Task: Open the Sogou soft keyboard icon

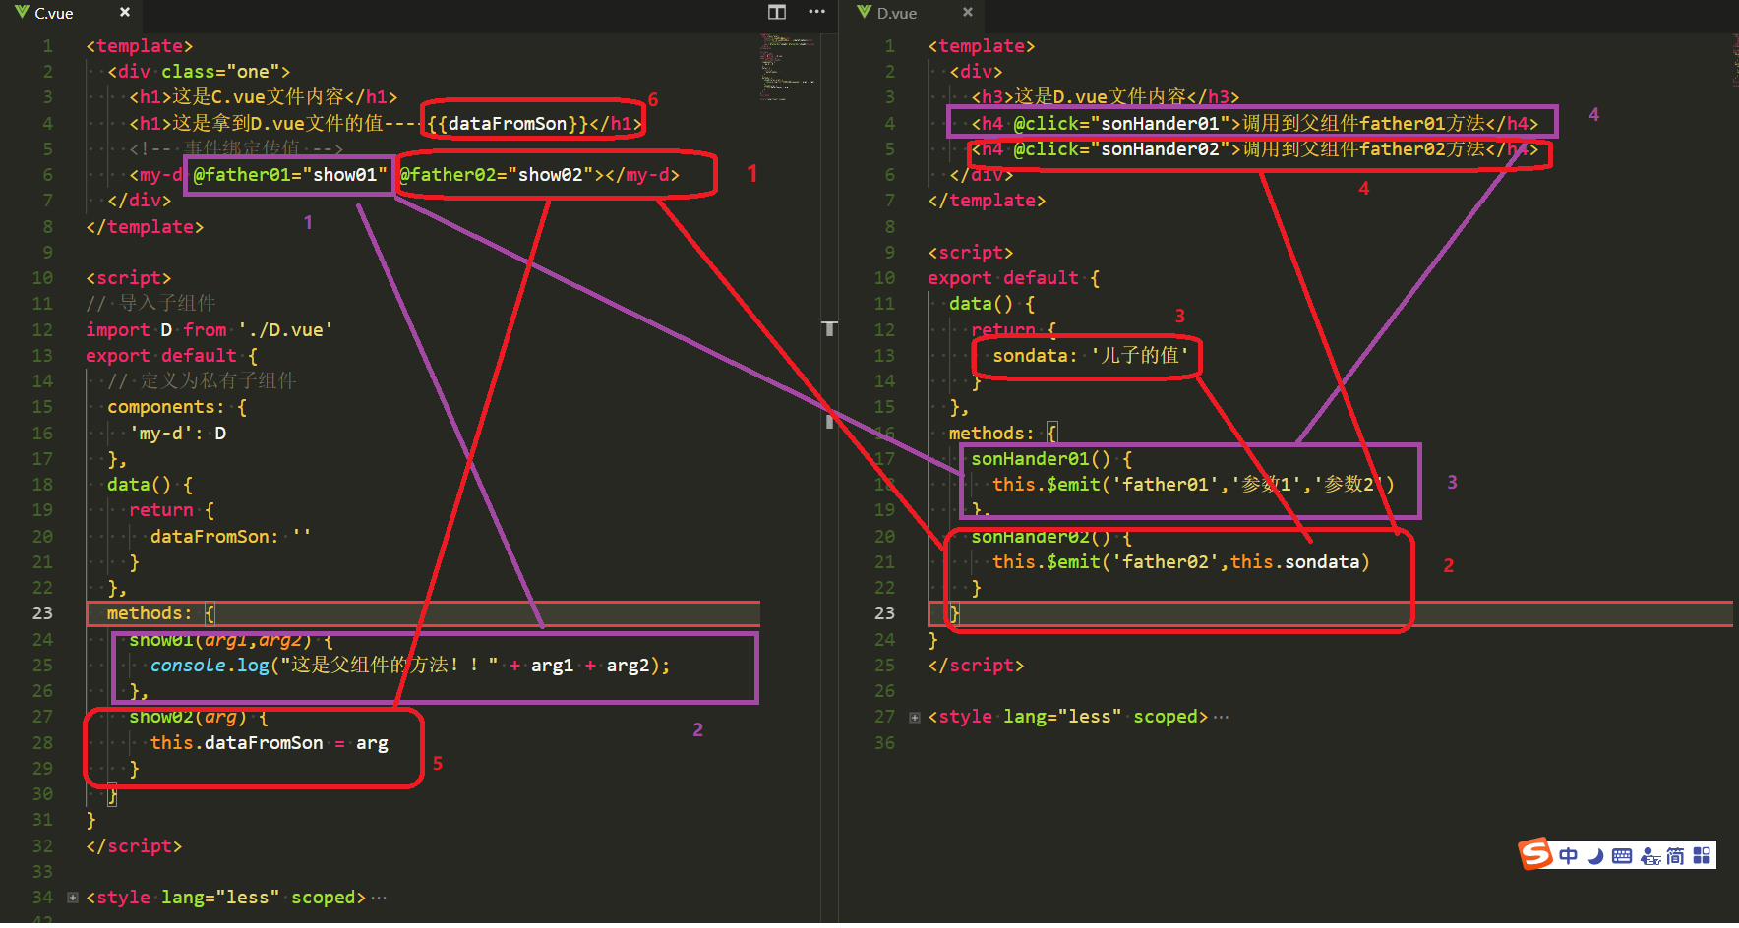Action: (x=1622, y=856)
